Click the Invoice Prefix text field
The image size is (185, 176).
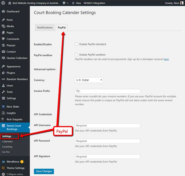tap(108, 91)
